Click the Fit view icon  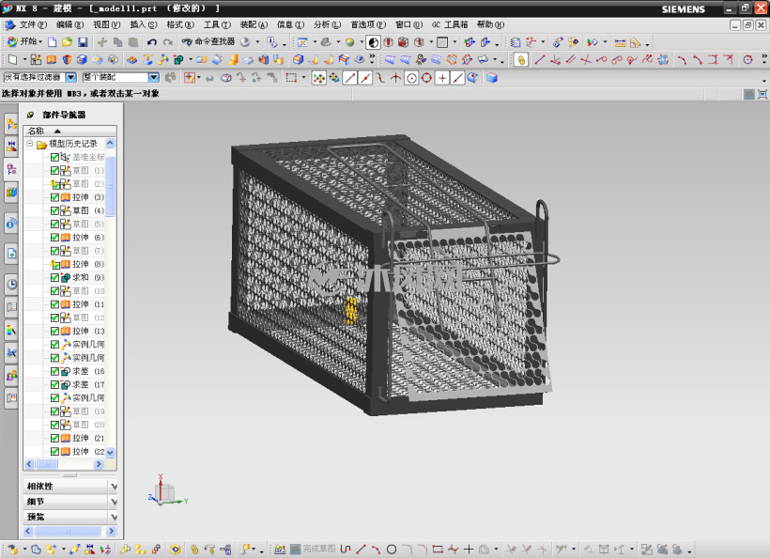[303, 42]
